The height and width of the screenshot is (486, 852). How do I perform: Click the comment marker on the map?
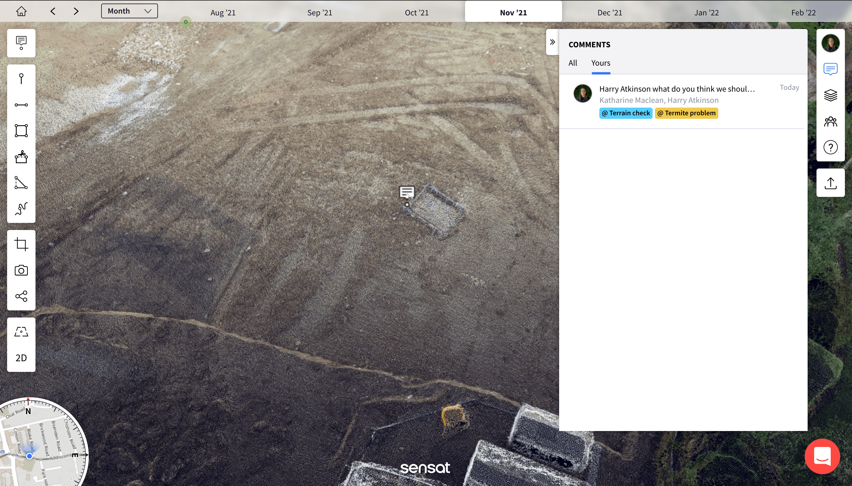click(x=407, y=192)
